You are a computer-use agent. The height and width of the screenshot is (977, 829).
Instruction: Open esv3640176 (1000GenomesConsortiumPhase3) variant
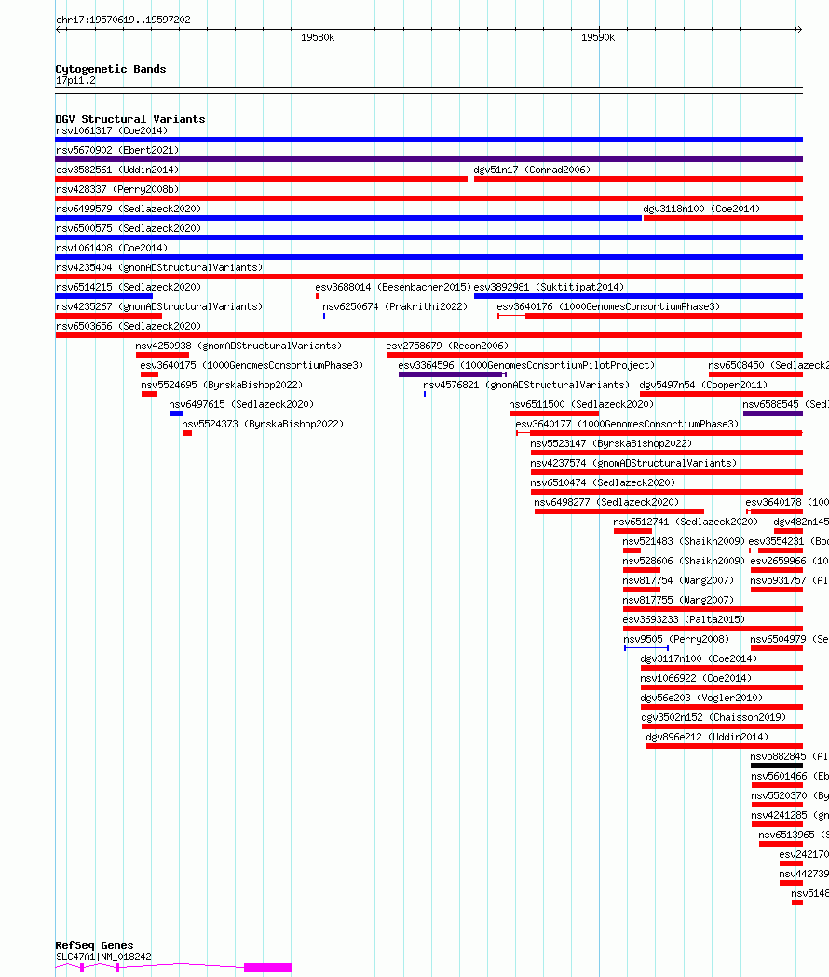(607, 306)
